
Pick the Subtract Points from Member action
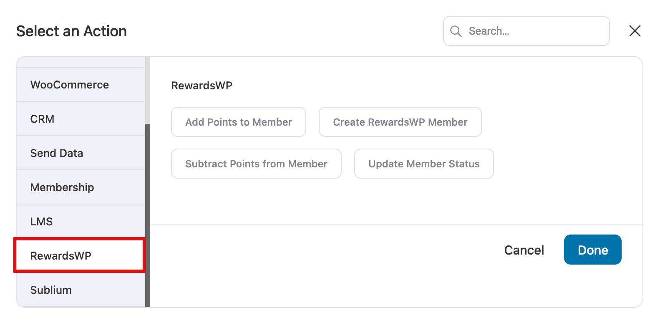click(256, 164)
